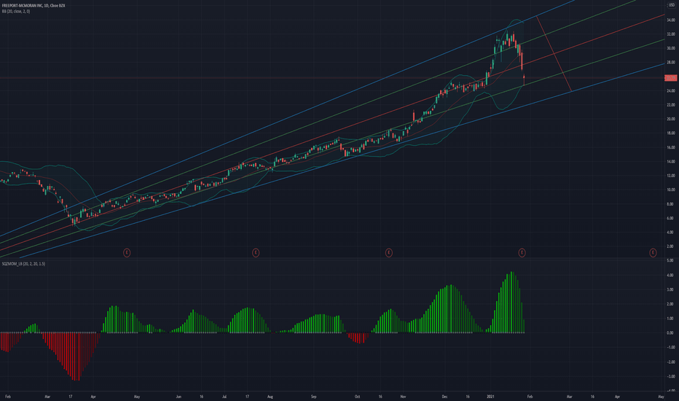Click the 0.00 label on momentum axis
Viewport: 679px width, 401px height.
click(670, 333)
